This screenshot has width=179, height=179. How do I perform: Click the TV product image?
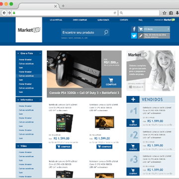pyautogui.click(x=104, y=123)
